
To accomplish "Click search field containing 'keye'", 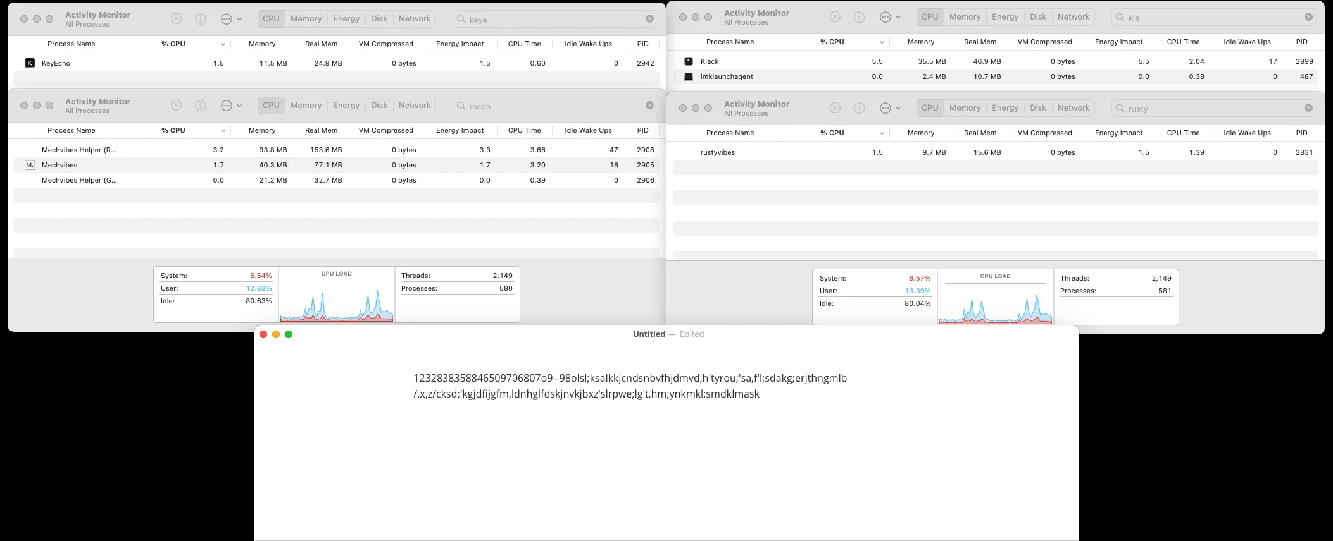I will tap(556, 19).
